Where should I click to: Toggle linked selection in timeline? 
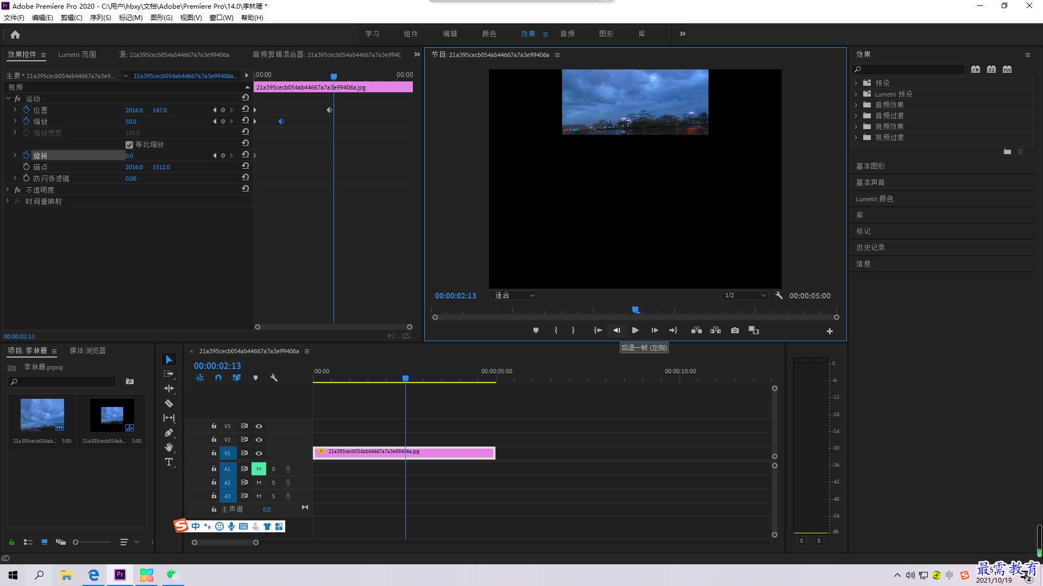coord(237,378)
